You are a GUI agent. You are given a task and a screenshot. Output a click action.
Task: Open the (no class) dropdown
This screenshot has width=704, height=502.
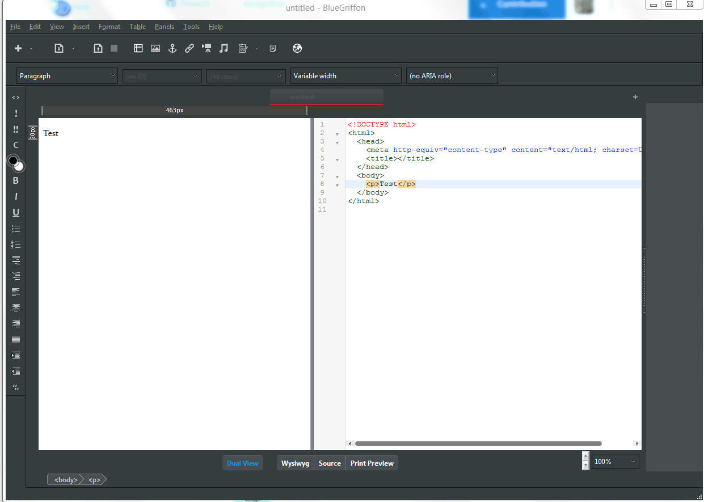pos(246,76)
